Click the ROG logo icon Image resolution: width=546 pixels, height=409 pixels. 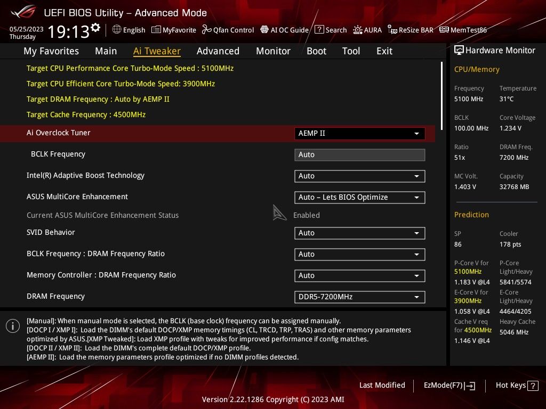coord(23,12)
